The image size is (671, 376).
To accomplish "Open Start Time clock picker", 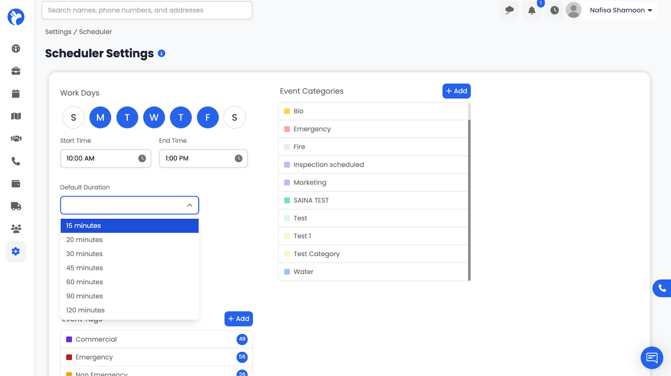I will (142, 158).
